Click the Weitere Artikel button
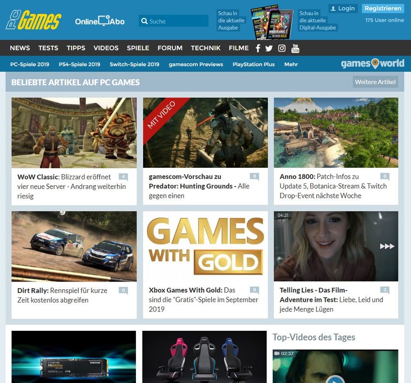 click(x=375, y=82)
